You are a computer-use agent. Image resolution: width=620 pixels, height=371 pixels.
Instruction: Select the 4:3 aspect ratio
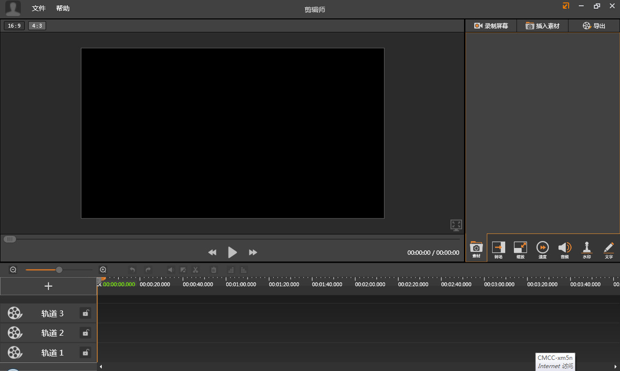(37, 26)
